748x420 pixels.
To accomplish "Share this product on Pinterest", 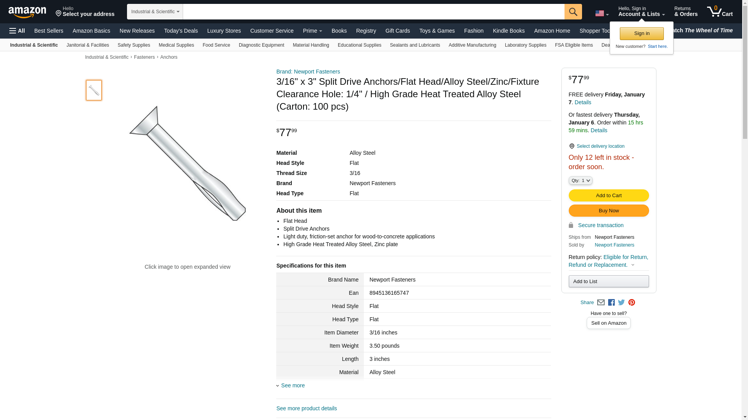I will (632, 303).
